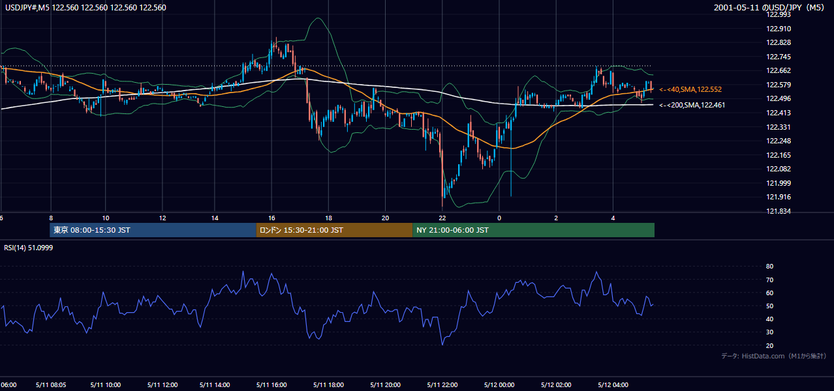The height and width of the screenshot is (391, 834).
Task: Click the bottom time label 5/11 22:00
Action: pos(441,385)
